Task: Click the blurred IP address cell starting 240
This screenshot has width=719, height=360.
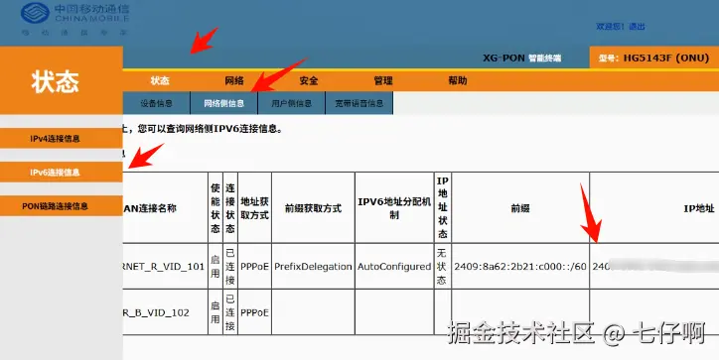Action: 654,266
